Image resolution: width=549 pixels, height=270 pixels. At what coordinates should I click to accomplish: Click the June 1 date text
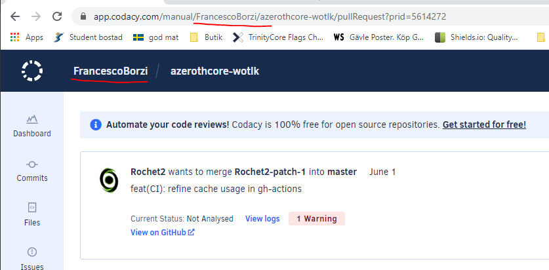tap(382, 172)
